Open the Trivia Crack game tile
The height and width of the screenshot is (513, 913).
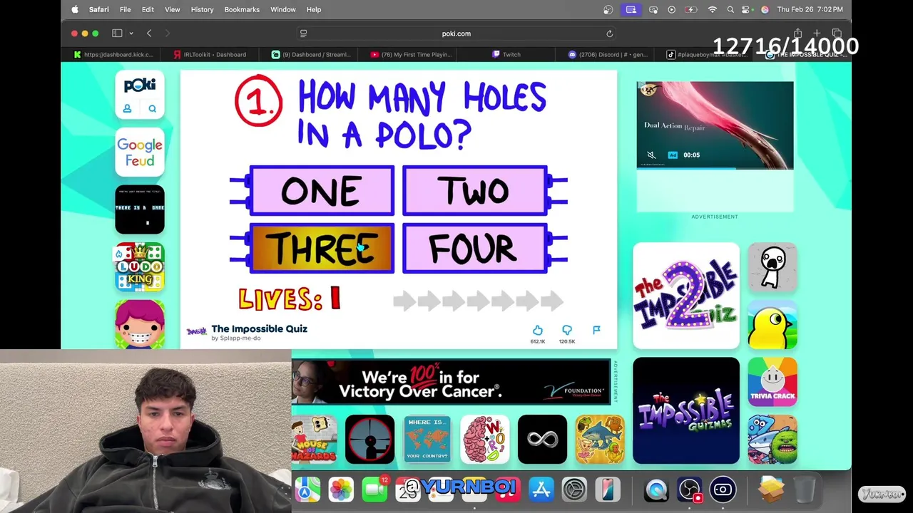pos(772,382)
